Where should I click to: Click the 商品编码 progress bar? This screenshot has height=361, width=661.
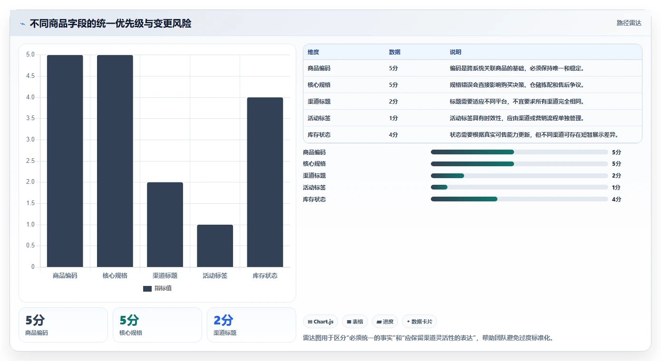pyautogui.click(x=519, y=152)
